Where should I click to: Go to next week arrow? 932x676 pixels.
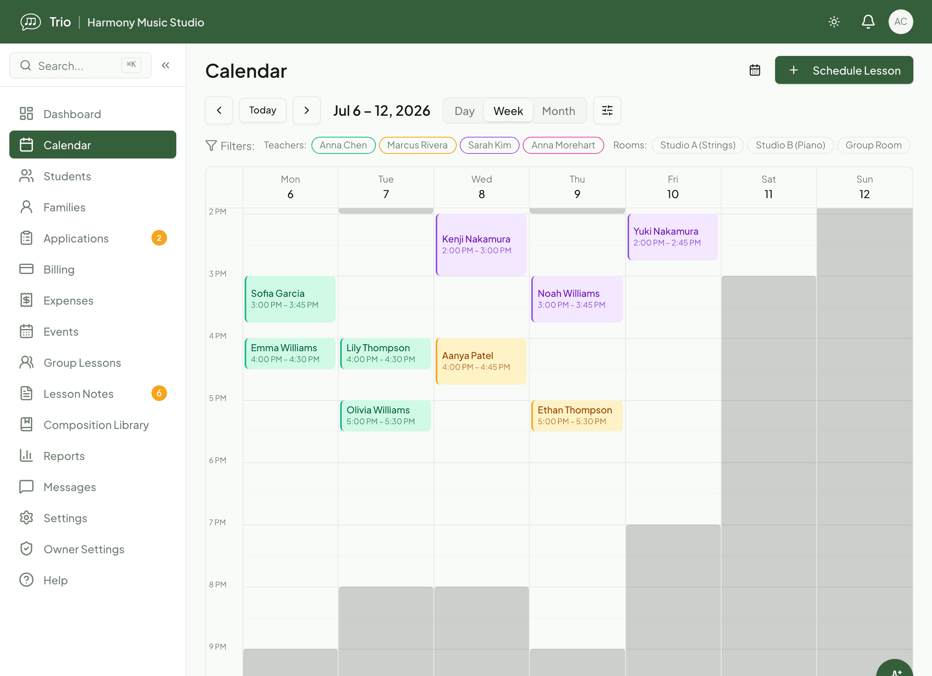306,110
